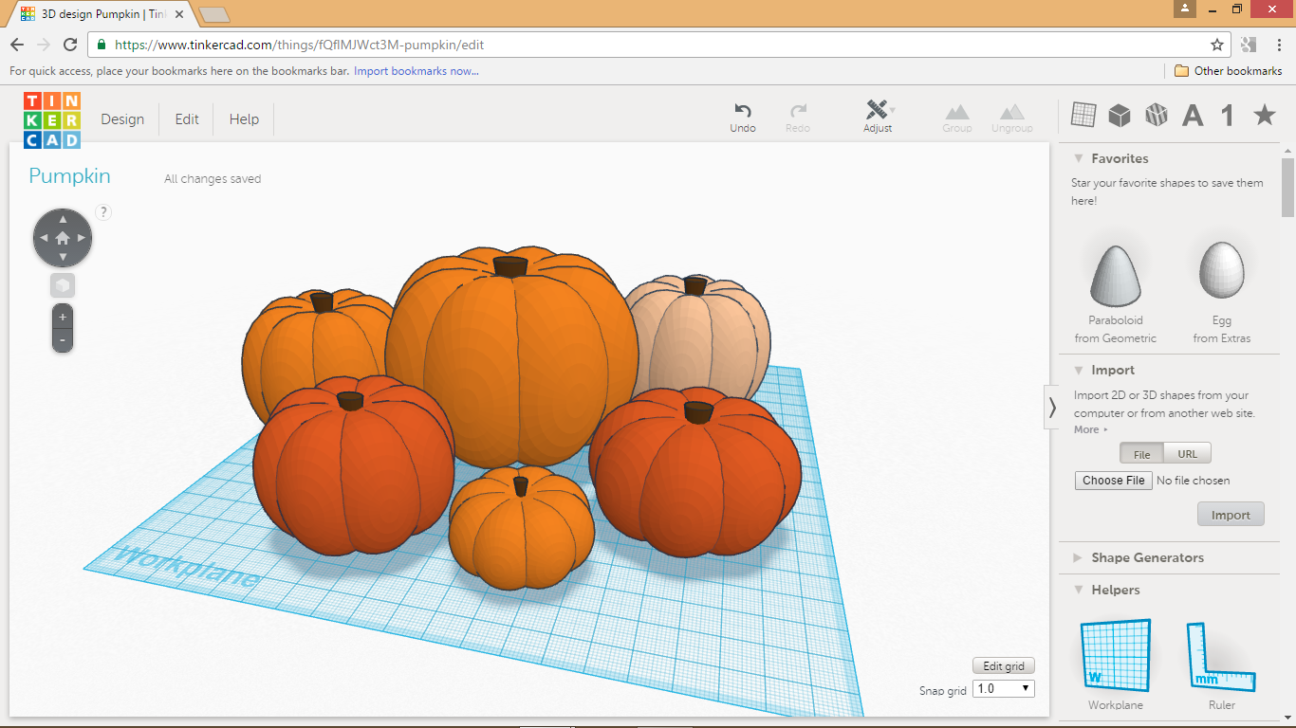Select the Ruler helper

pos(1222,654)
